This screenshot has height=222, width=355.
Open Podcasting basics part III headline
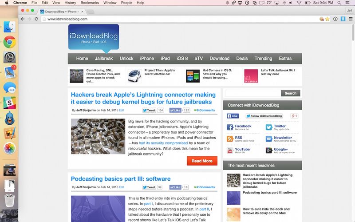tap(121, 179)
